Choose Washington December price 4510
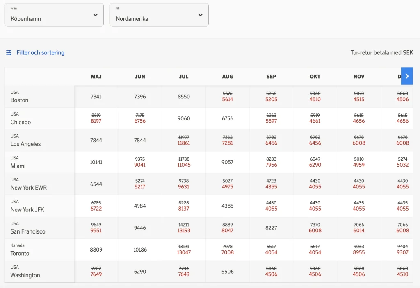Viewport: 420px width, 288px height. [403, 274]
